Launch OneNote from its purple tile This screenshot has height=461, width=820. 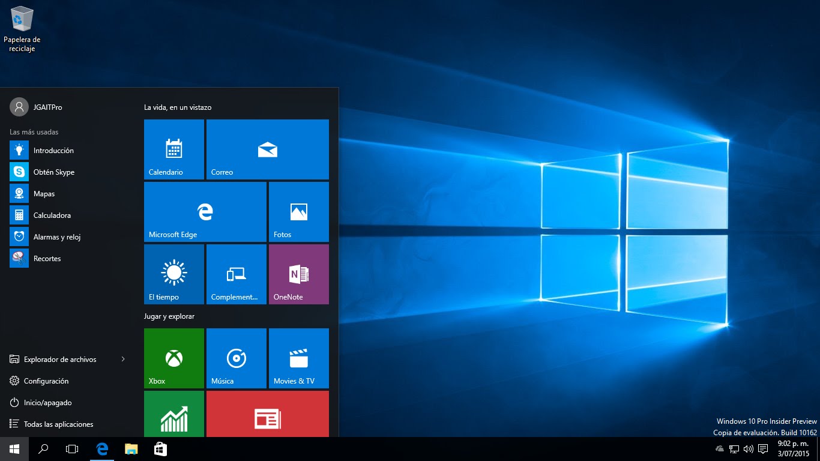tap(298, 274)
